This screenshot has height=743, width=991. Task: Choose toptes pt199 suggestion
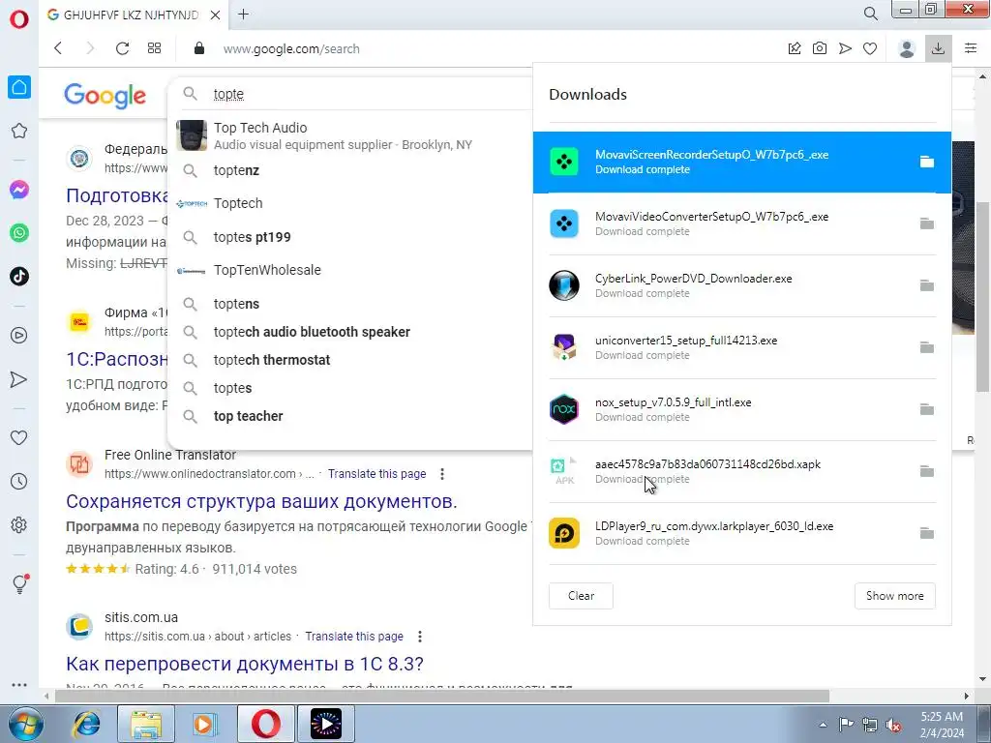(x=350, y=238)
